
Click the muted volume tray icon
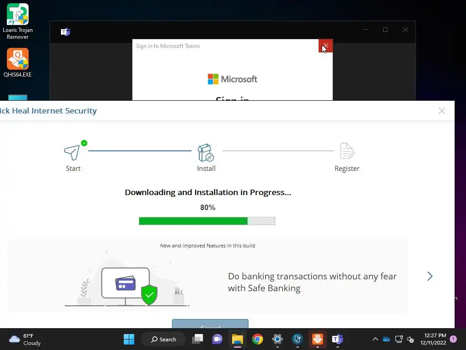tap(410, 339)
